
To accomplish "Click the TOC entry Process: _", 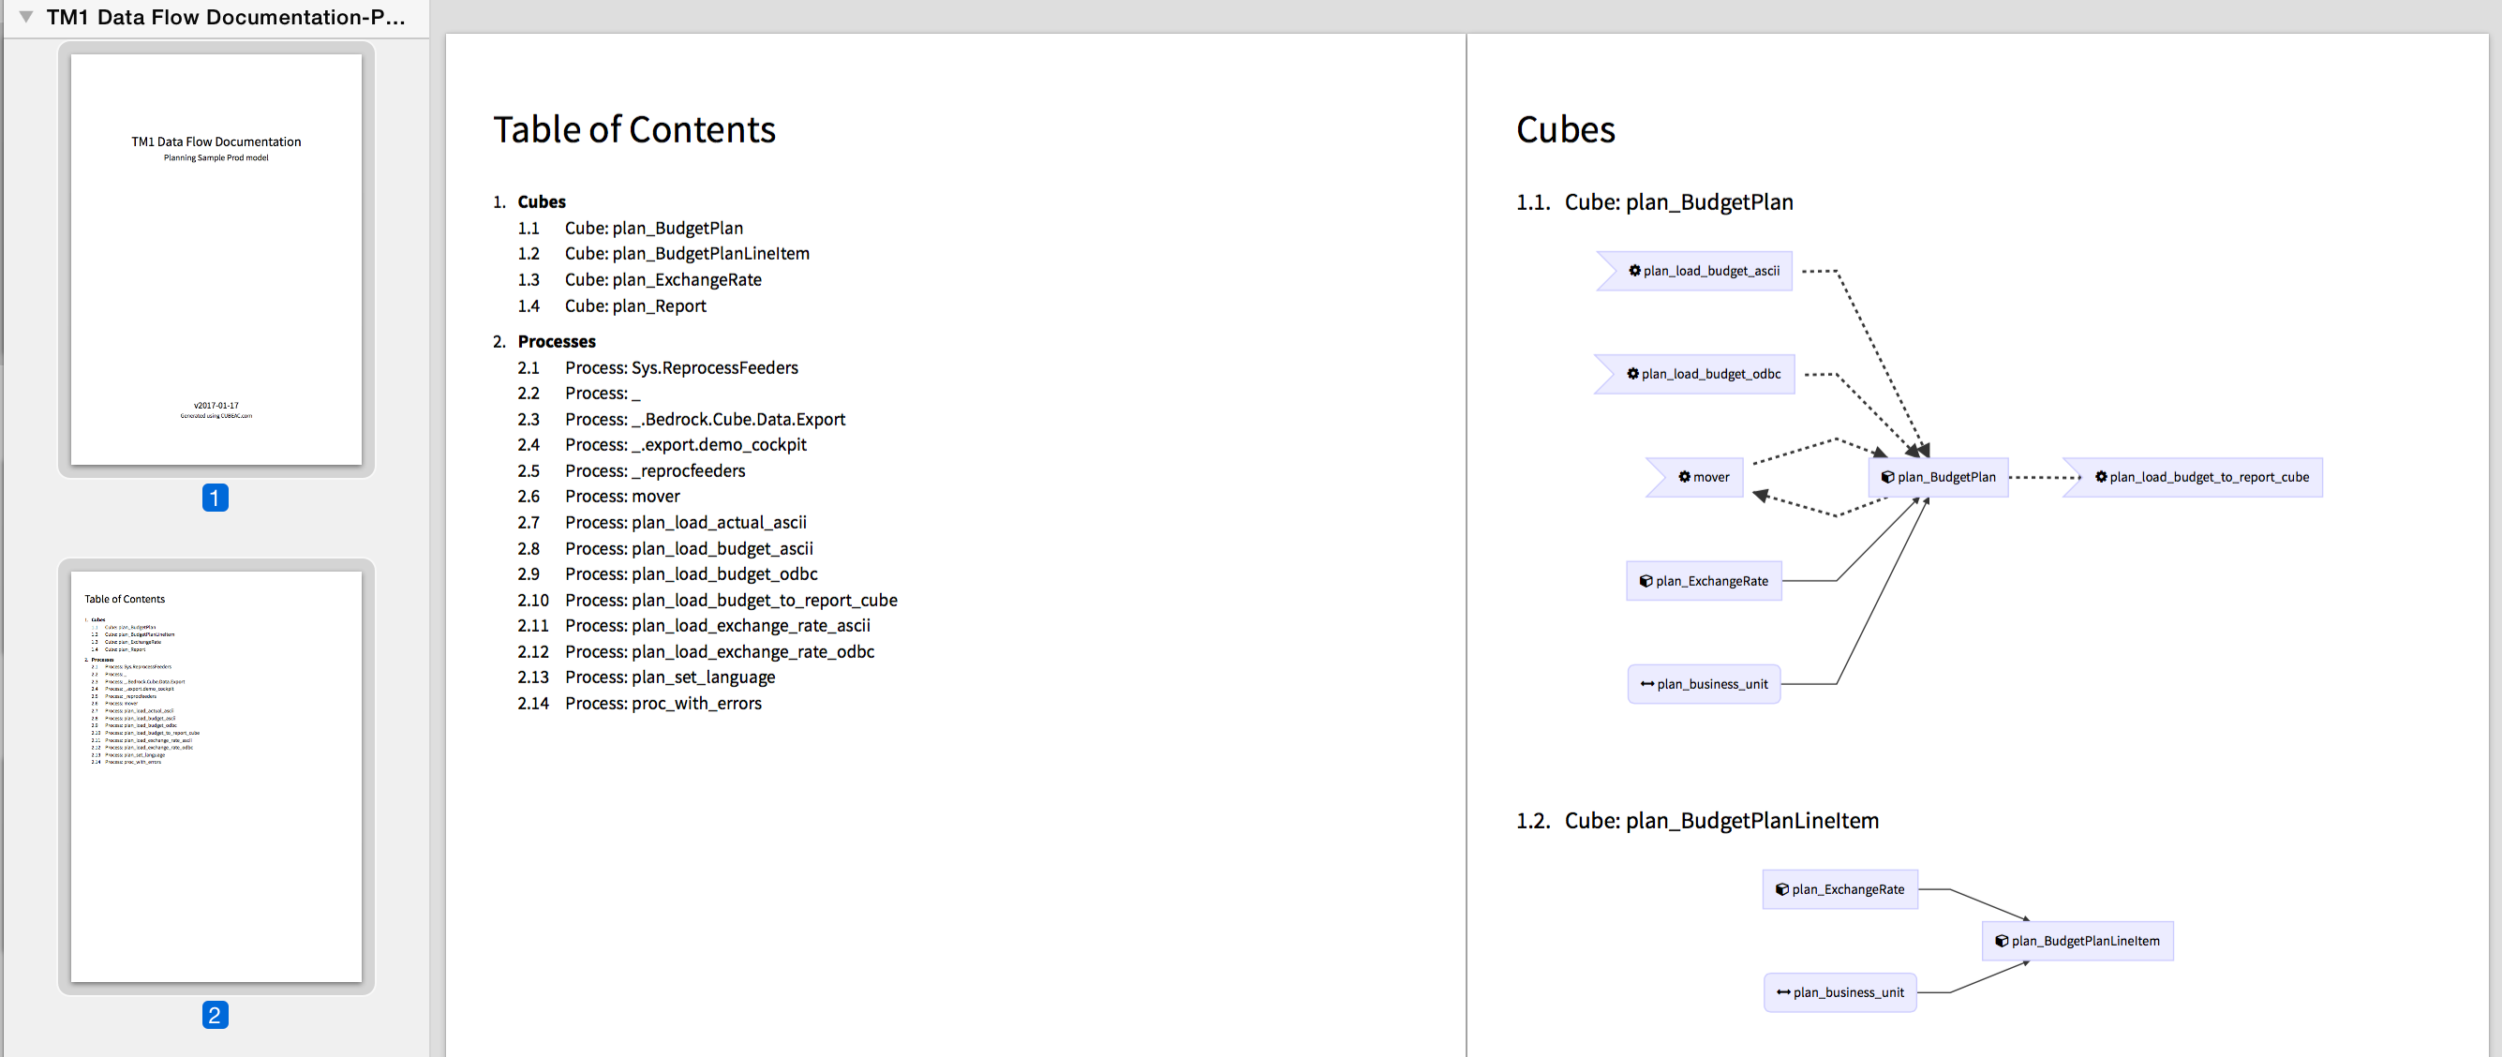I will click(603, 394).
